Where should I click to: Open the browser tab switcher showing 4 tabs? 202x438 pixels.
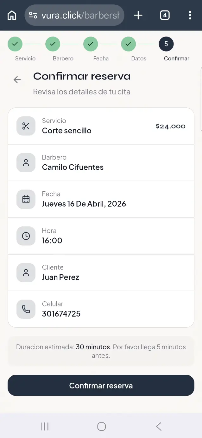165,15
